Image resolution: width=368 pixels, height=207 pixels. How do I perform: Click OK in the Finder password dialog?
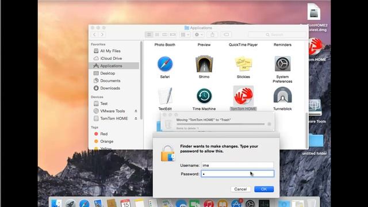264,189
